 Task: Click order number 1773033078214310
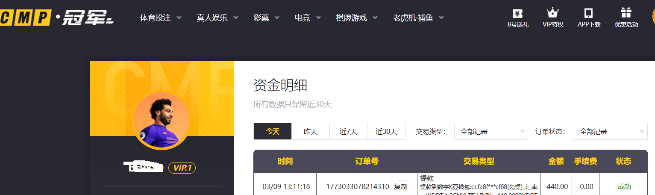click(x=358, y=186)
